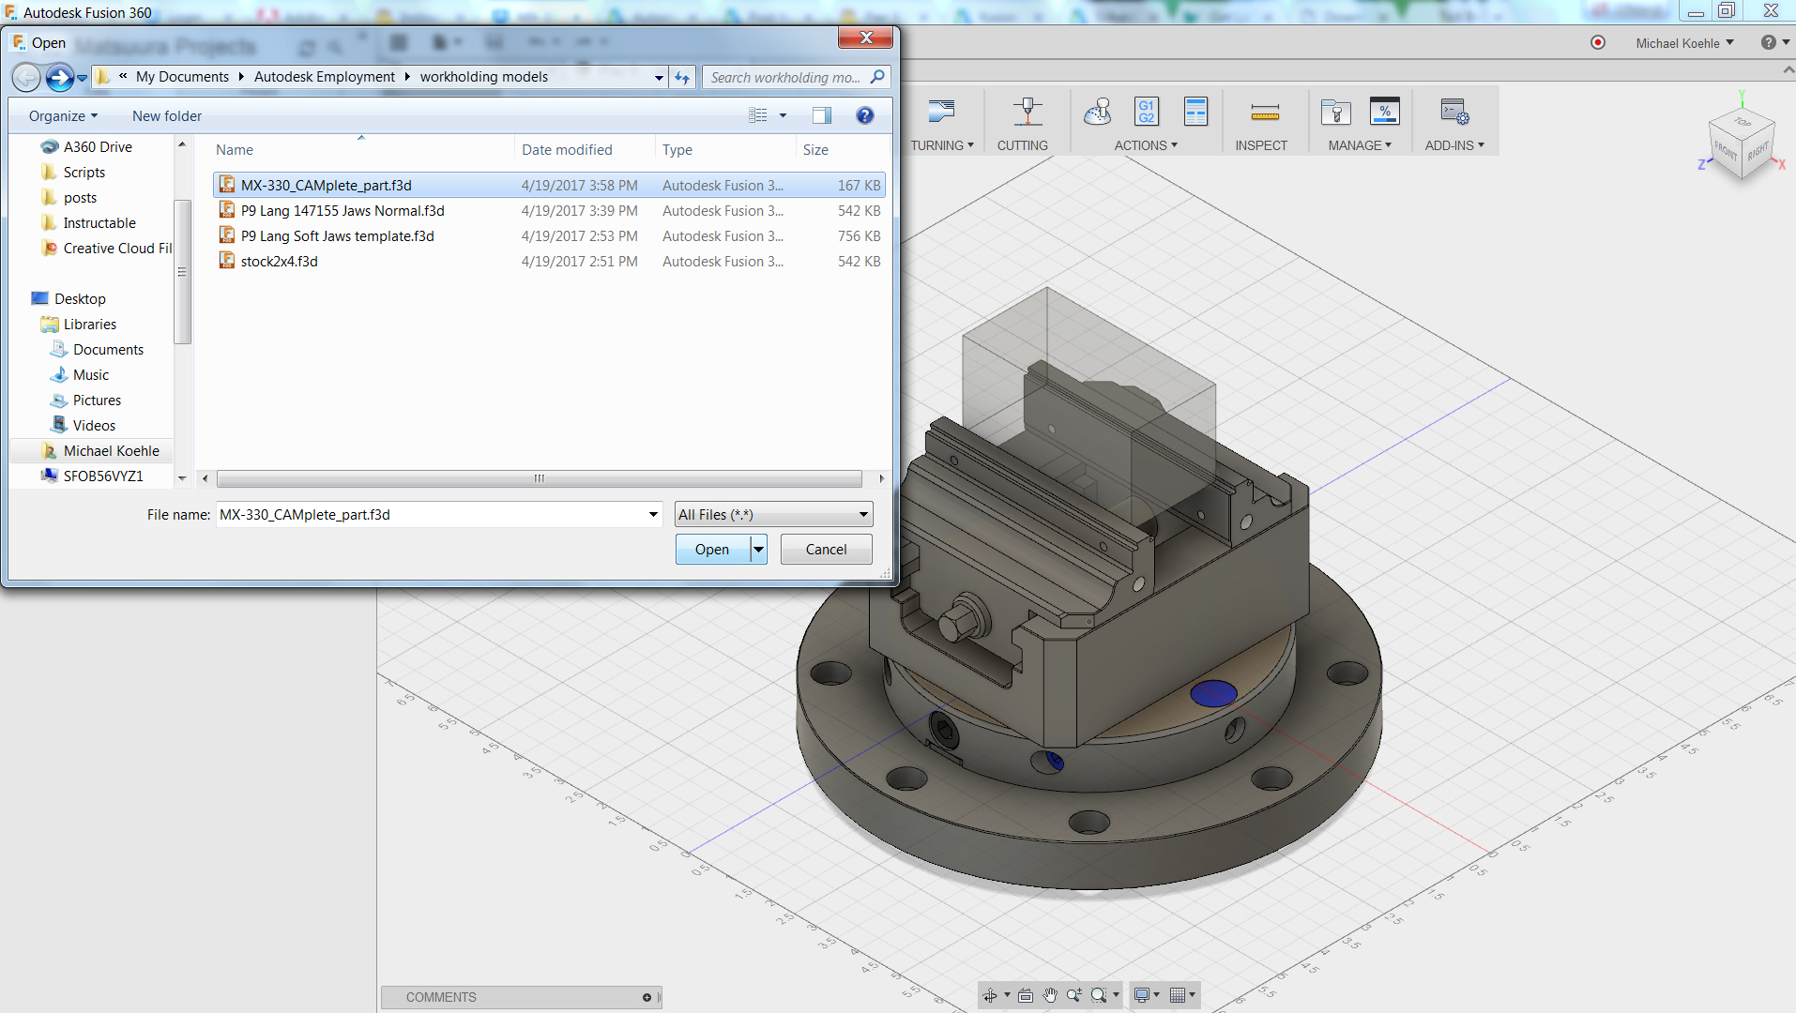Click the Add-Ins scripts icon
1796x1013 pixels.
pos(1454,112)
